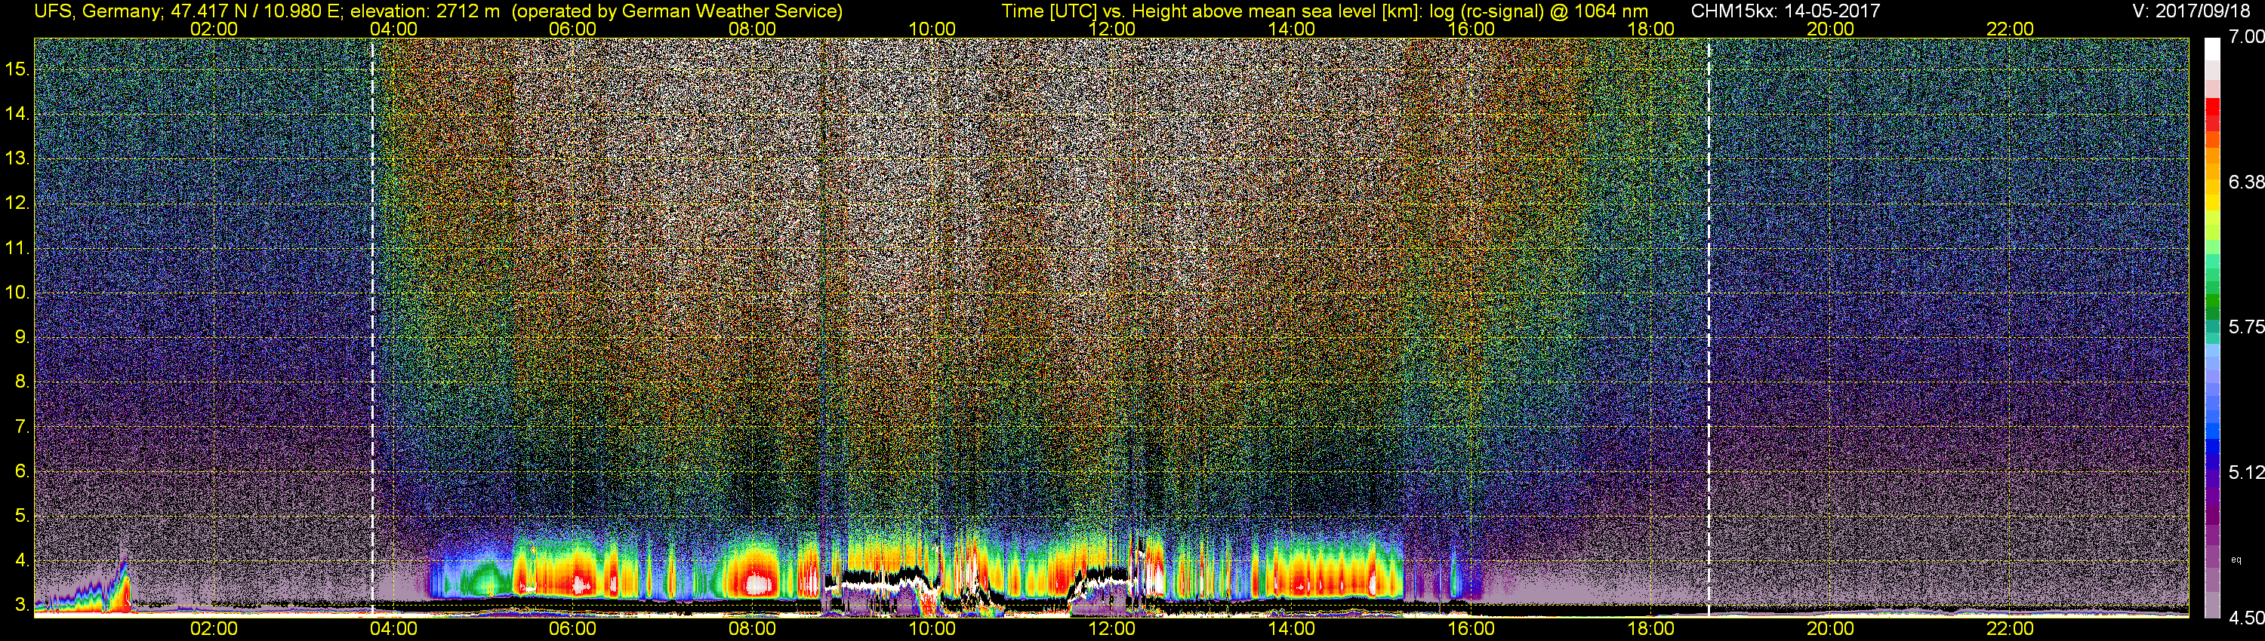Click the top axis "04:00" time label
The height and width of the screenshot is (641, 2265).
[x=393, y=29]
